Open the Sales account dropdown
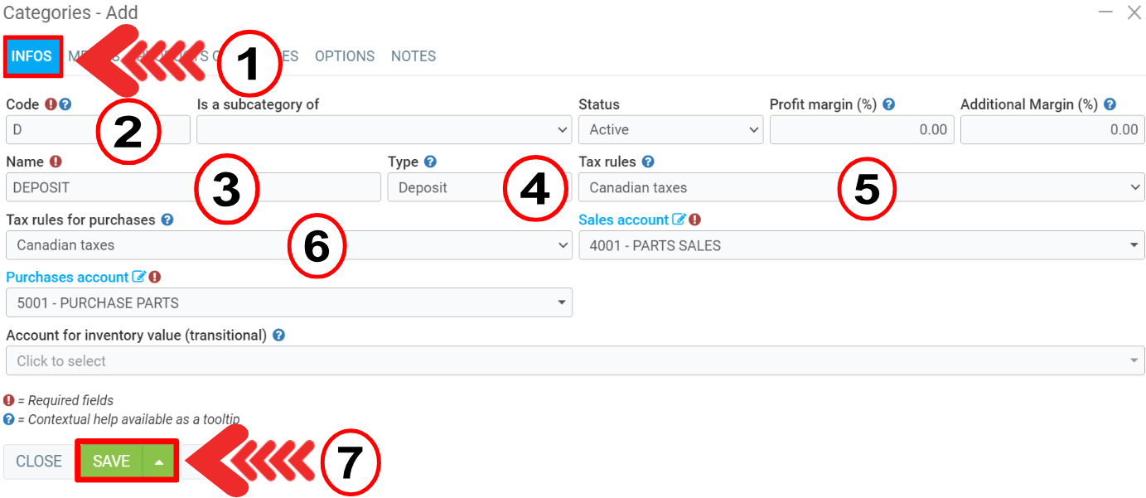The width and height of the screenshot is (1146, 498). (x=861, y=245)
